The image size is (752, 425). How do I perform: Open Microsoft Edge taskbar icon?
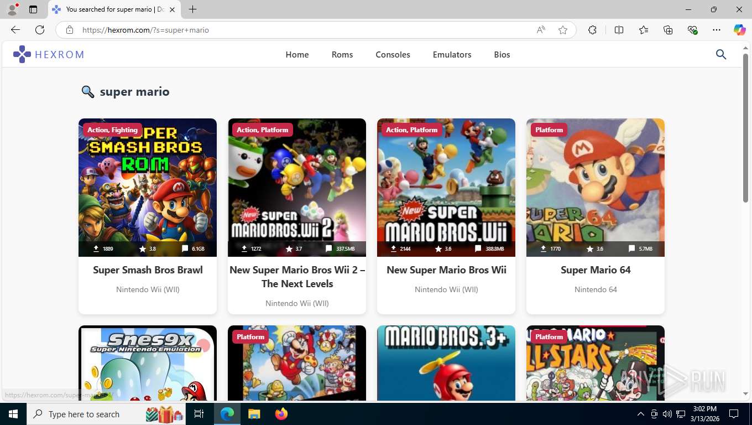click(x=227, y=414)
